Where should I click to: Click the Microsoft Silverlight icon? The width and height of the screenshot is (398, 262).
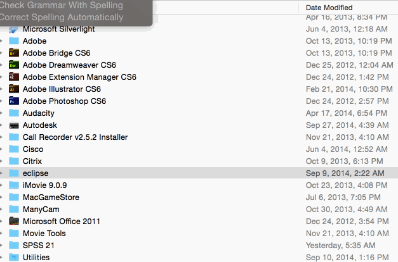14,29
